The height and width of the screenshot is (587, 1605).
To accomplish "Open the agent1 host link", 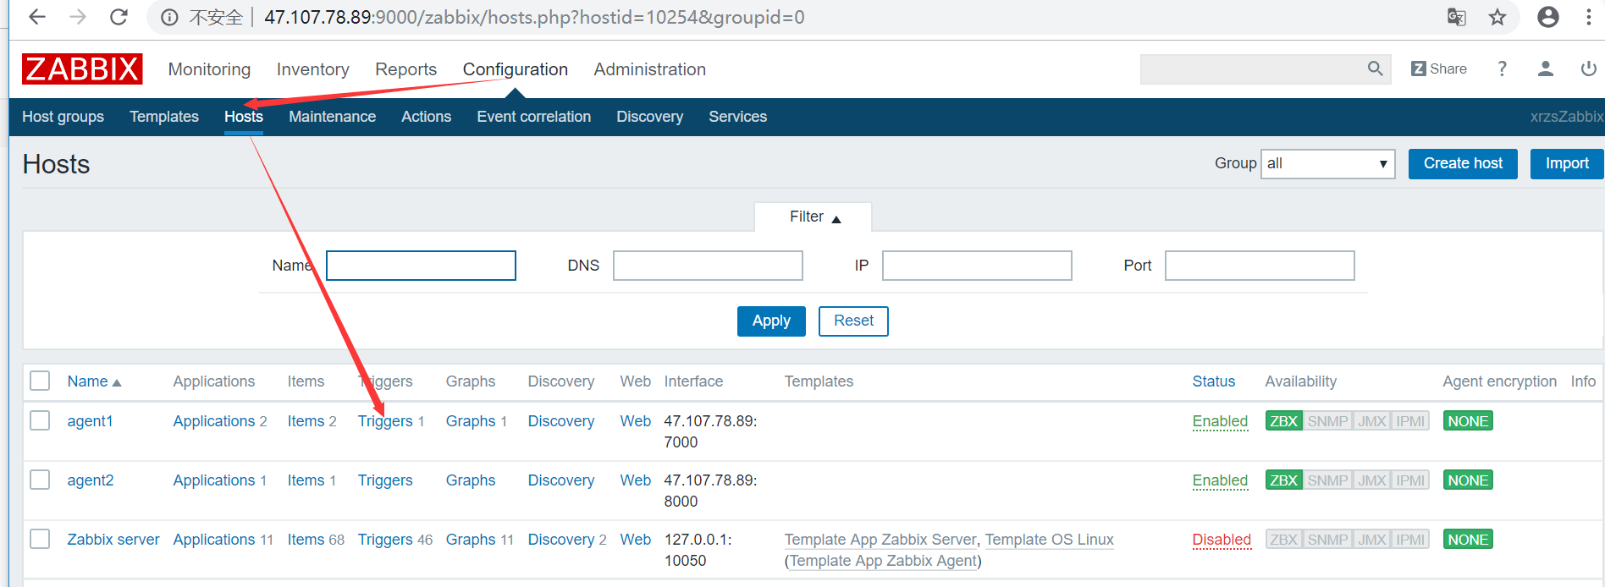I will 90,421.
